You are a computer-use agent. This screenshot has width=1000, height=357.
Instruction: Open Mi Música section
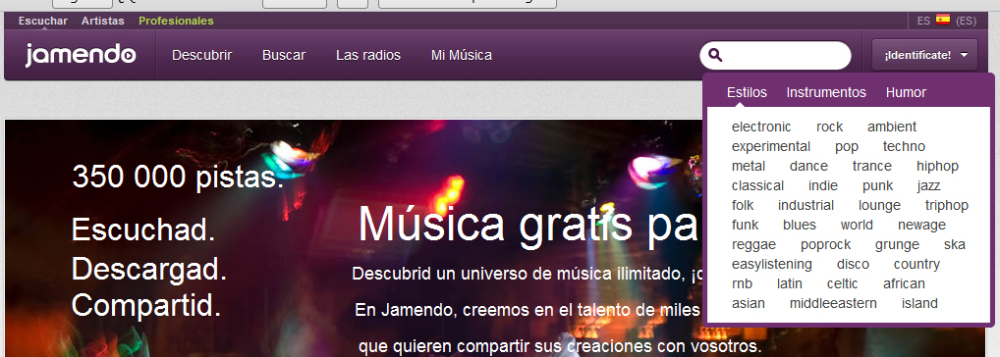(462, 55)
